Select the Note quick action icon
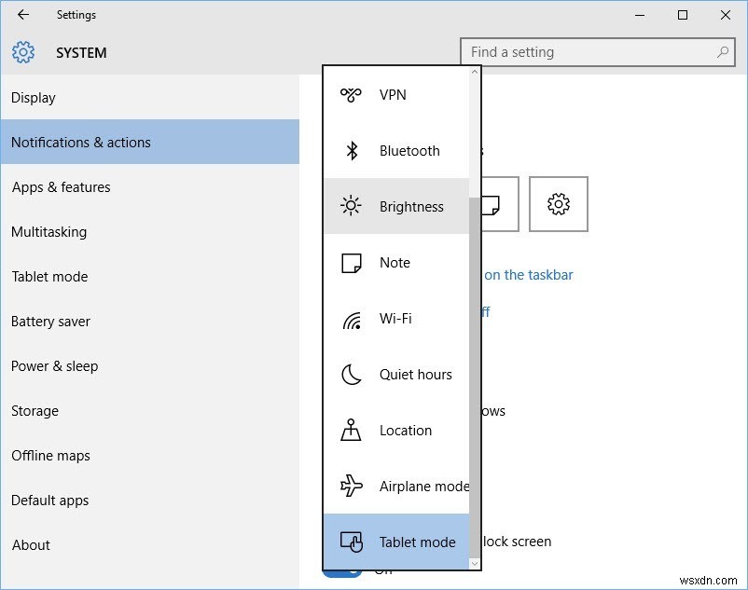This screenshot has height=590, width=748. (x=395, y=263)
